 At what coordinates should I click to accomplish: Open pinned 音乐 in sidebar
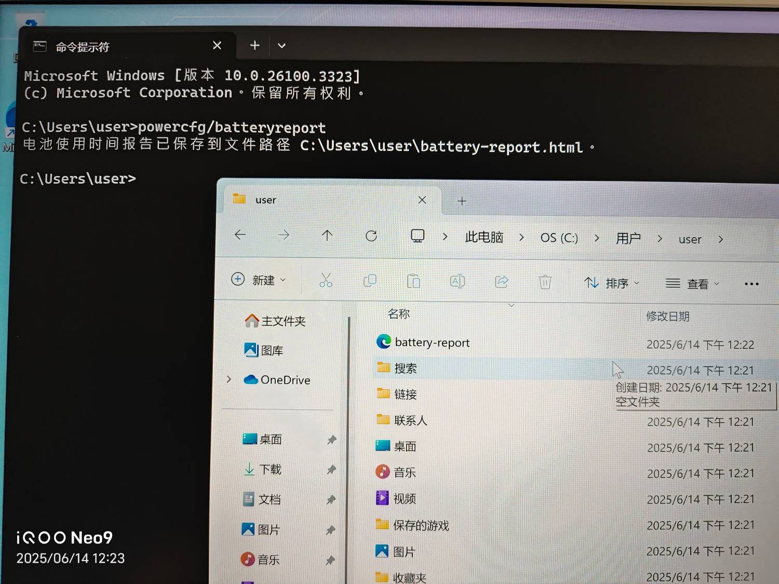[260, 560]
